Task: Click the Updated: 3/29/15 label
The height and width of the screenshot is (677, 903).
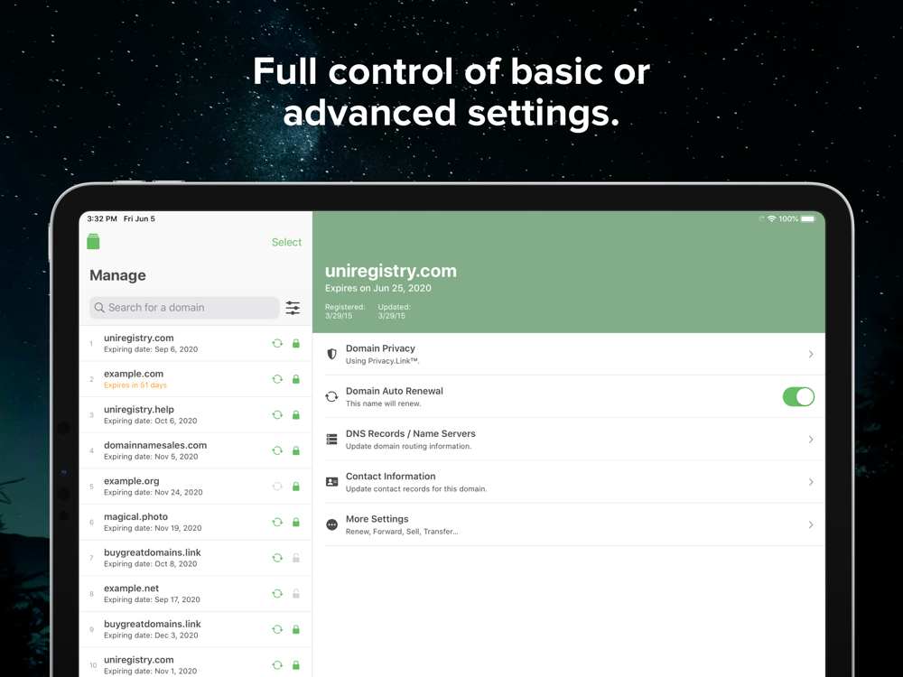Action: pos(395,311)
